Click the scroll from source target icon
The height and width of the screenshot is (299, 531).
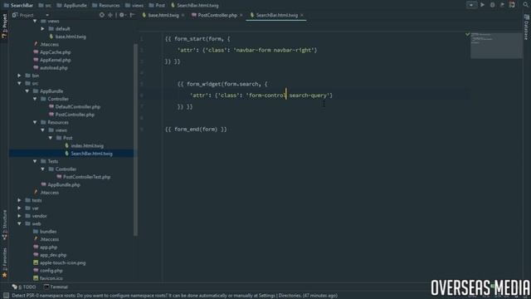coord(101,15)
